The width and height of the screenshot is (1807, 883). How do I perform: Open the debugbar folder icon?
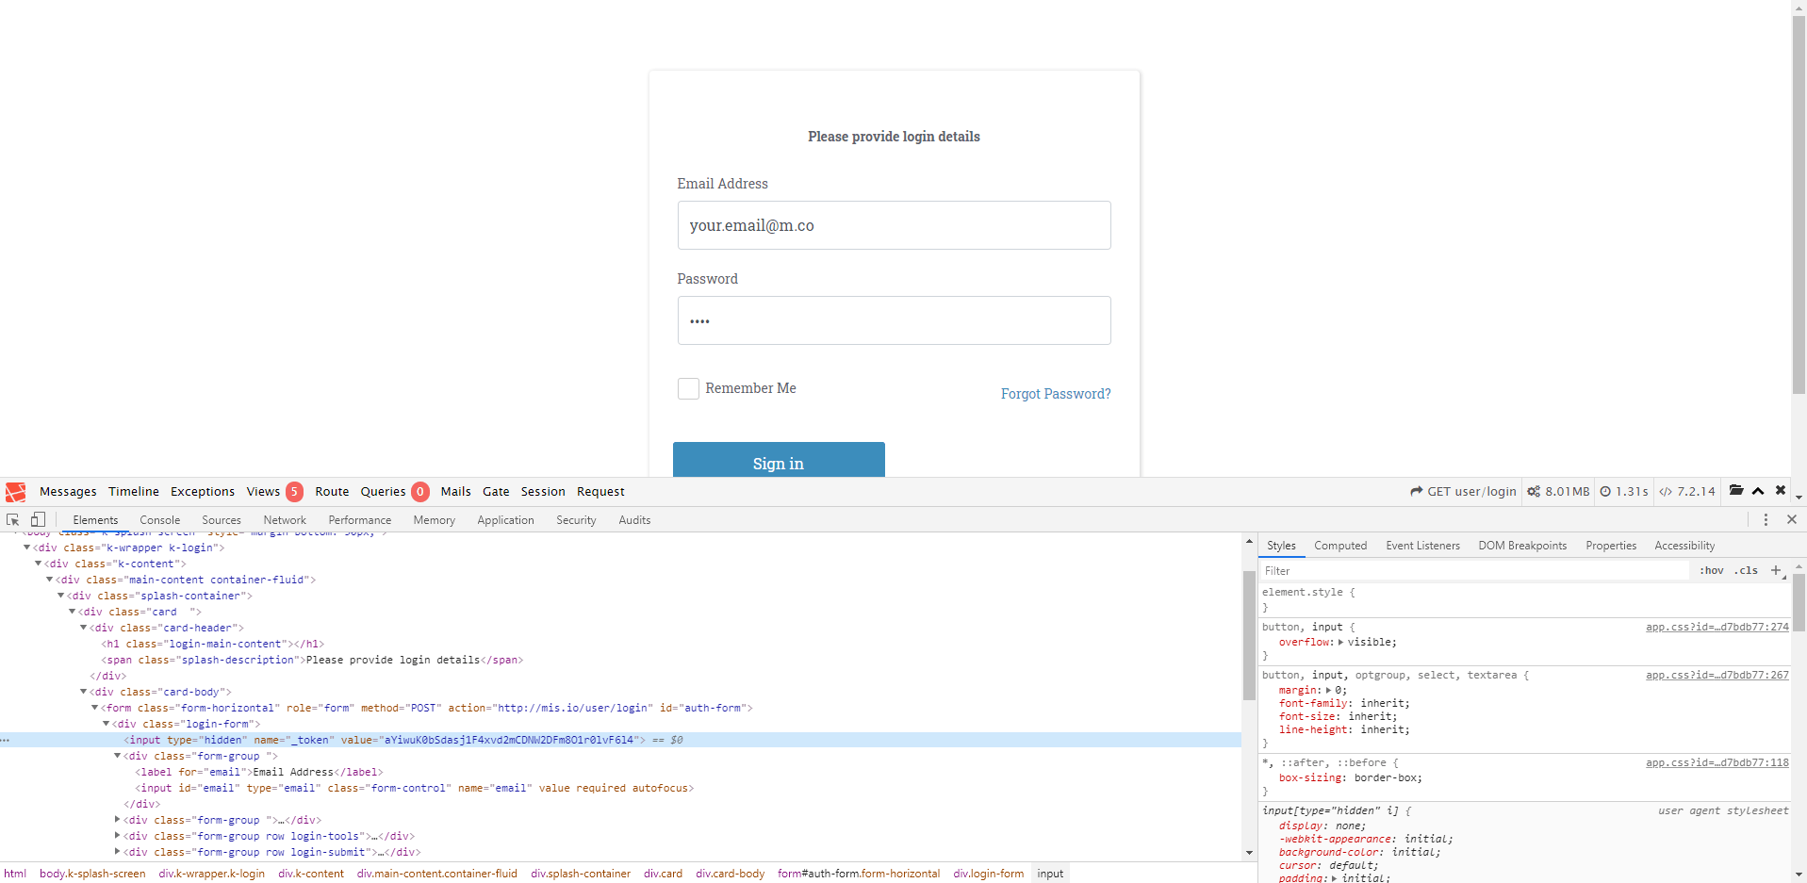[x=1736, y=490]
